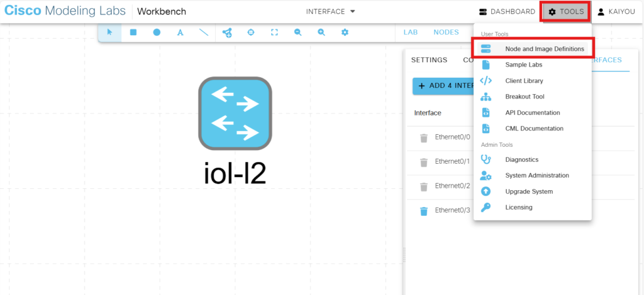Click the Cisco Modeling Labs logo
This screenshot has width=644, height=295.
(65, 11)
